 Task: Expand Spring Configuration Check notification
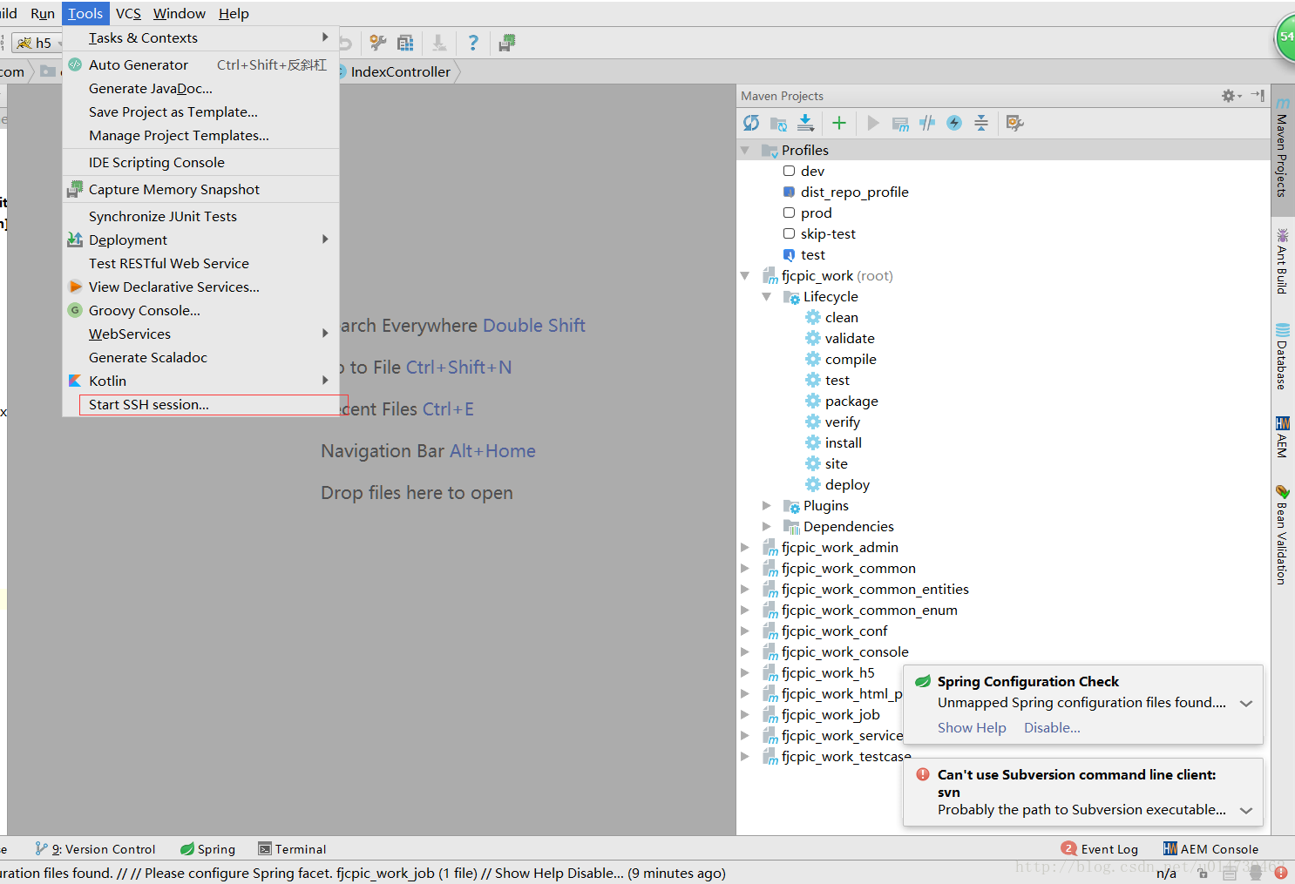(1246, 704)
